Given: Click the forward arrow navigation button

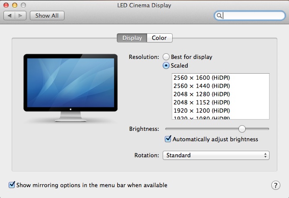Looking at the screenshot, I should click(x=20, y=16).
